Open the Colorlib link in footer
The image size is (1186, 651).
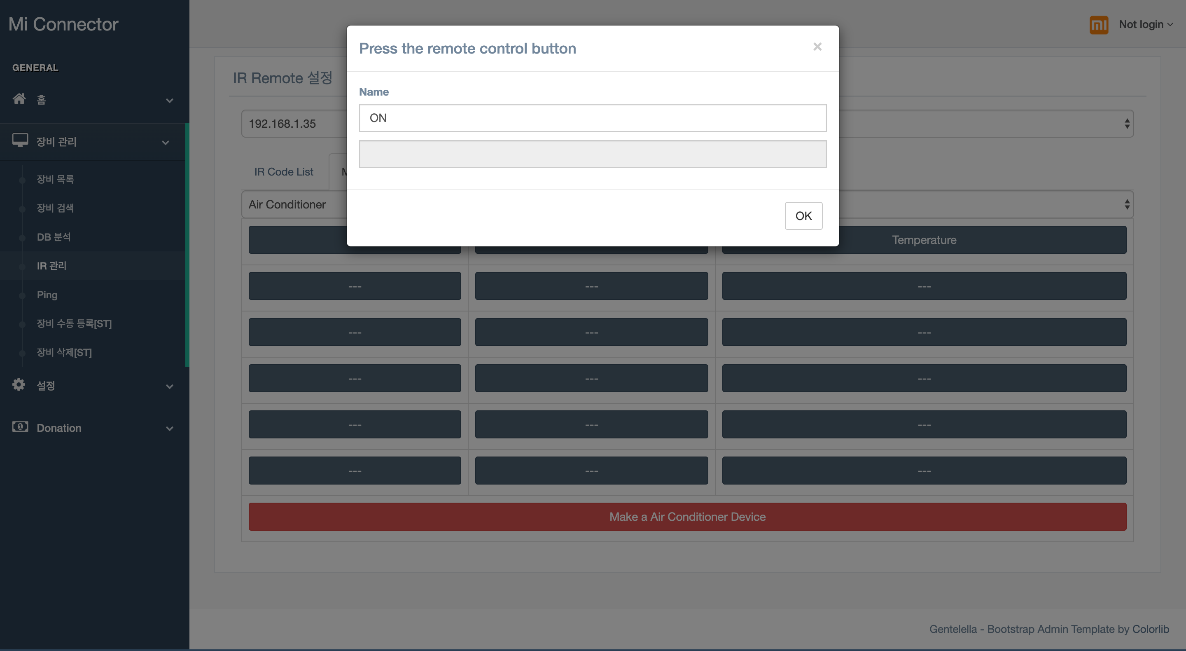[x=1150, y=629]
